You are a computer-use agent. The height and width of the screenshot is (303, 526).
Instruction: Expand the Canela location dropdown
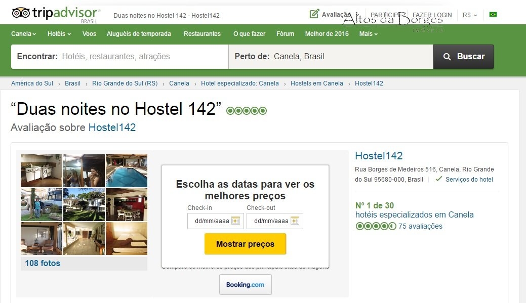[23, 34]
